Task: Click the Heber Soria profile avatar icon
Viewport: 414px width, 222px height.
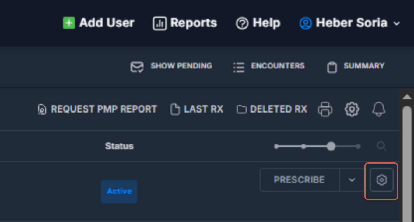Action: (x=305, y=23)
